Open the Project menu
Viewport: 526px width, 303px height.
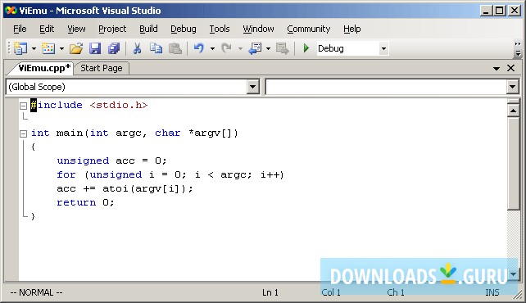[112, 29]
